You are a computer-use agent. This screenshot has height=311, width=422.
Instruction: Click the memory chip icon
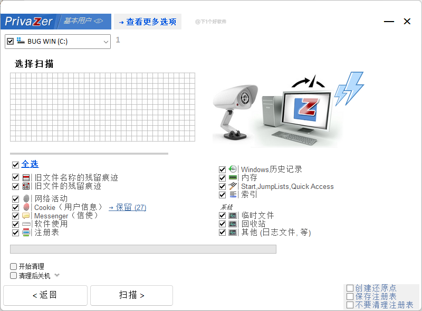tap(233, 177)
